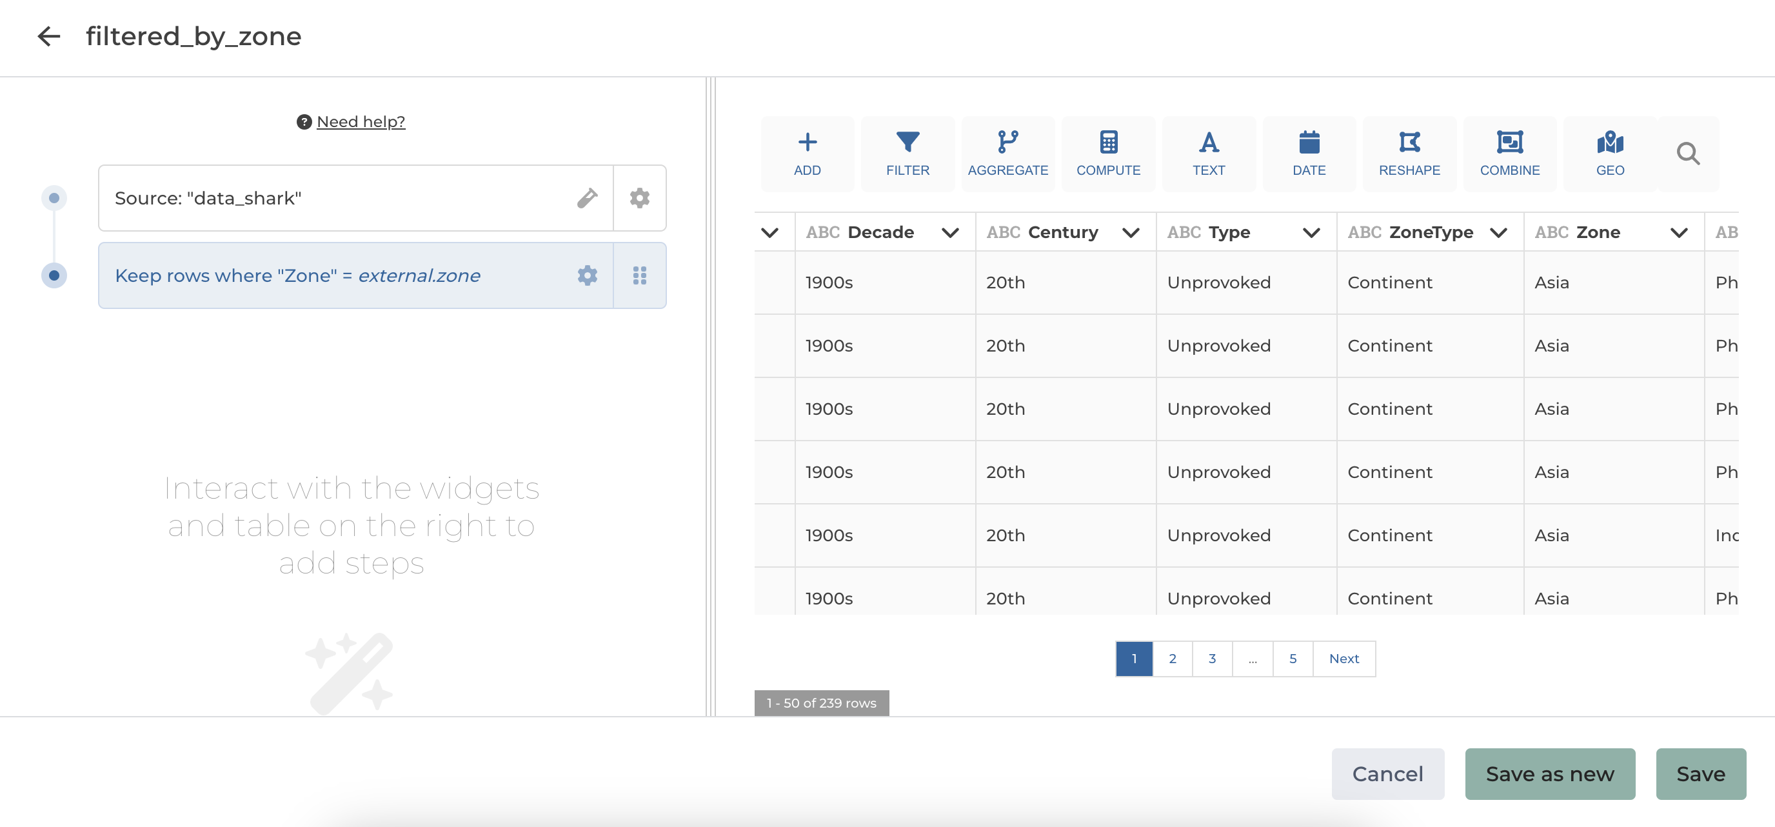Go to page 2 of results
The height and width of the screenshot is (827, 1775).
tap(1172, 659)
